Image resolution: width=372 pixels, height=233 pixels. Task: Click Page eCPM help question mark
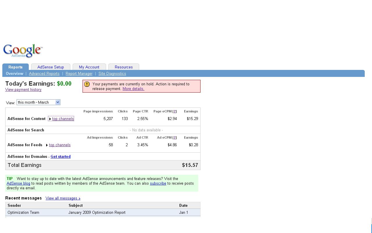tap(174, 111)
